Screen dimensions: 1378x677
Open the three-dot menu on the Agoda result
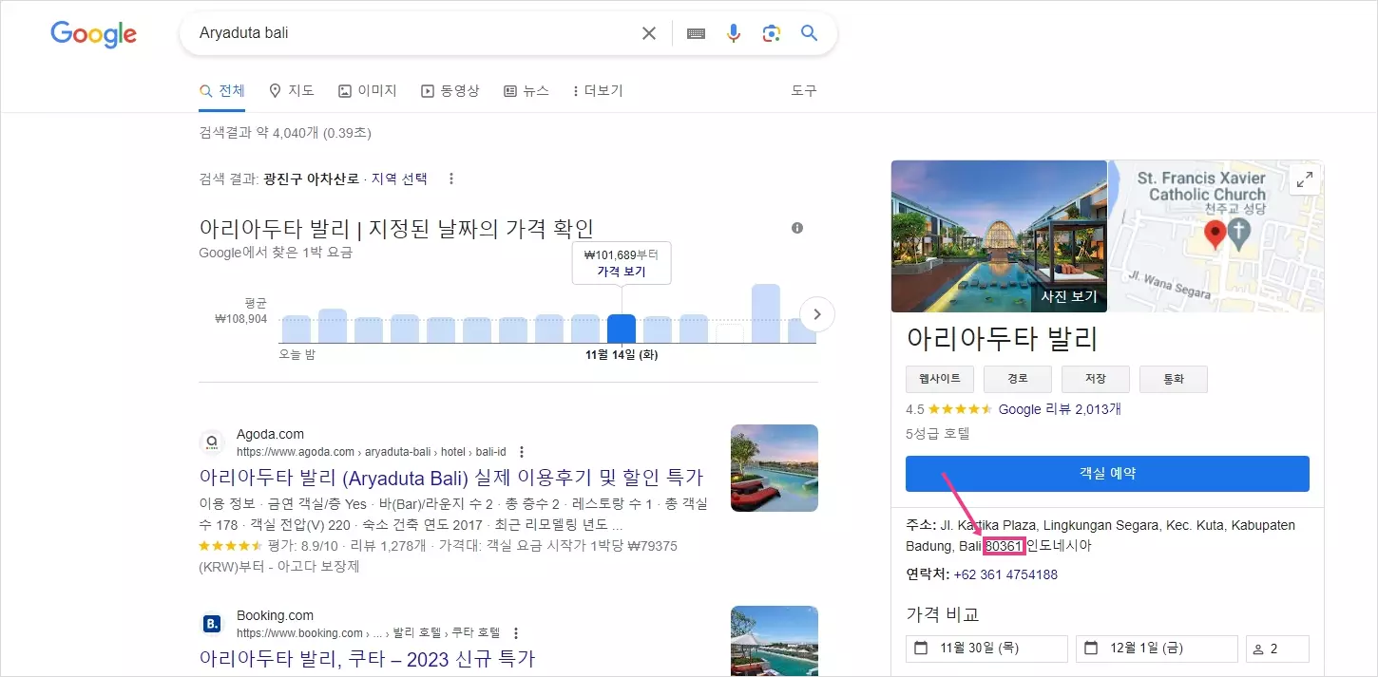520,451
